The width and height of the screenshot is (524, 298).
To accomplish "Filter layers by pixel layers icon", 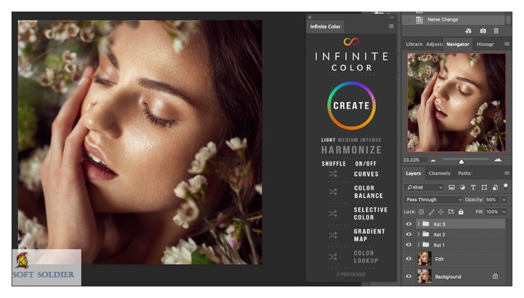I will 452,187.
